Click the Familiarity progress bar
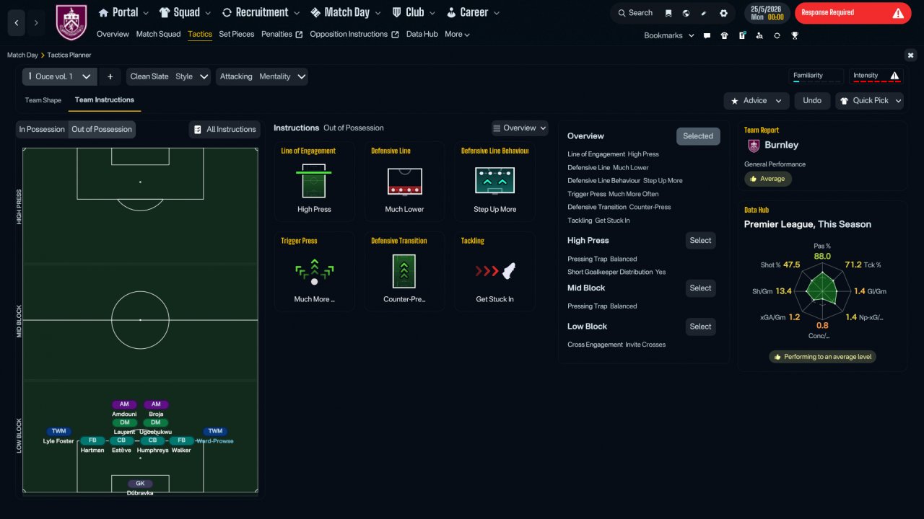The width and height of the screenshot is (924, 519). tap(816, 82)
